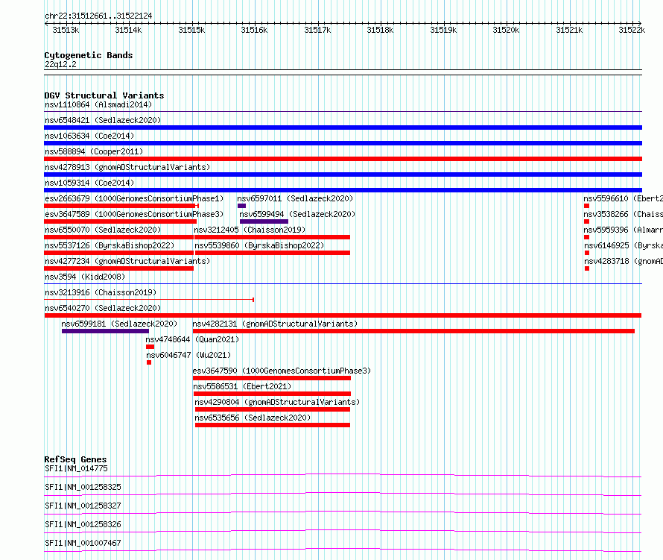Click the left arrow end of ruler
This screenshot has height=560, width=663.
(46, 23)
